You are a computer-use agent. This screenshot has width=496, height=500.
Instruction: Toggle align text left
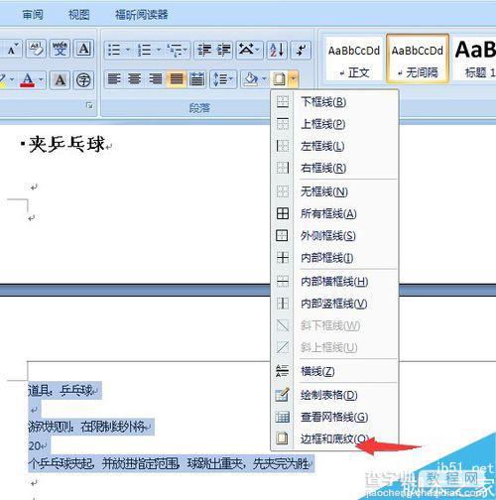pos(114,79)
